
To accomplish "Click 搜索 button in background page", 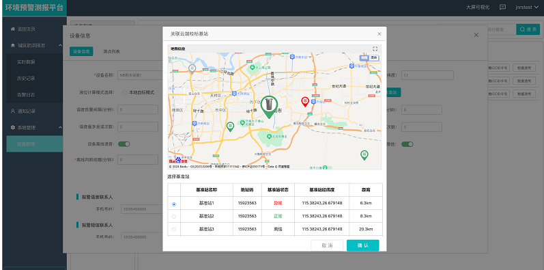I will (x=528, y=29).
